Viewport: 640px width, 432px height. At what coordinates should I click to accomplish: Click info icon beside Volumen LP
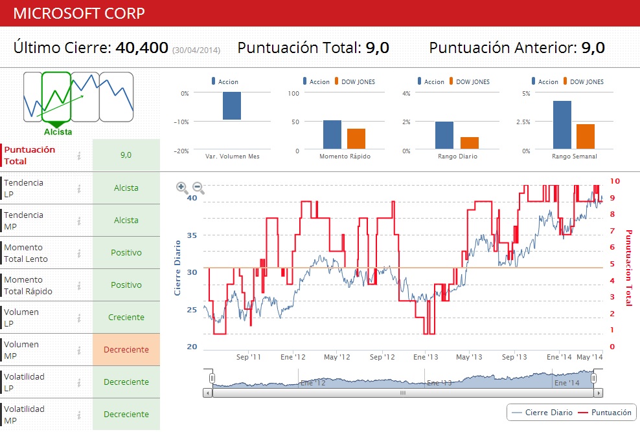tap(79, 318)
